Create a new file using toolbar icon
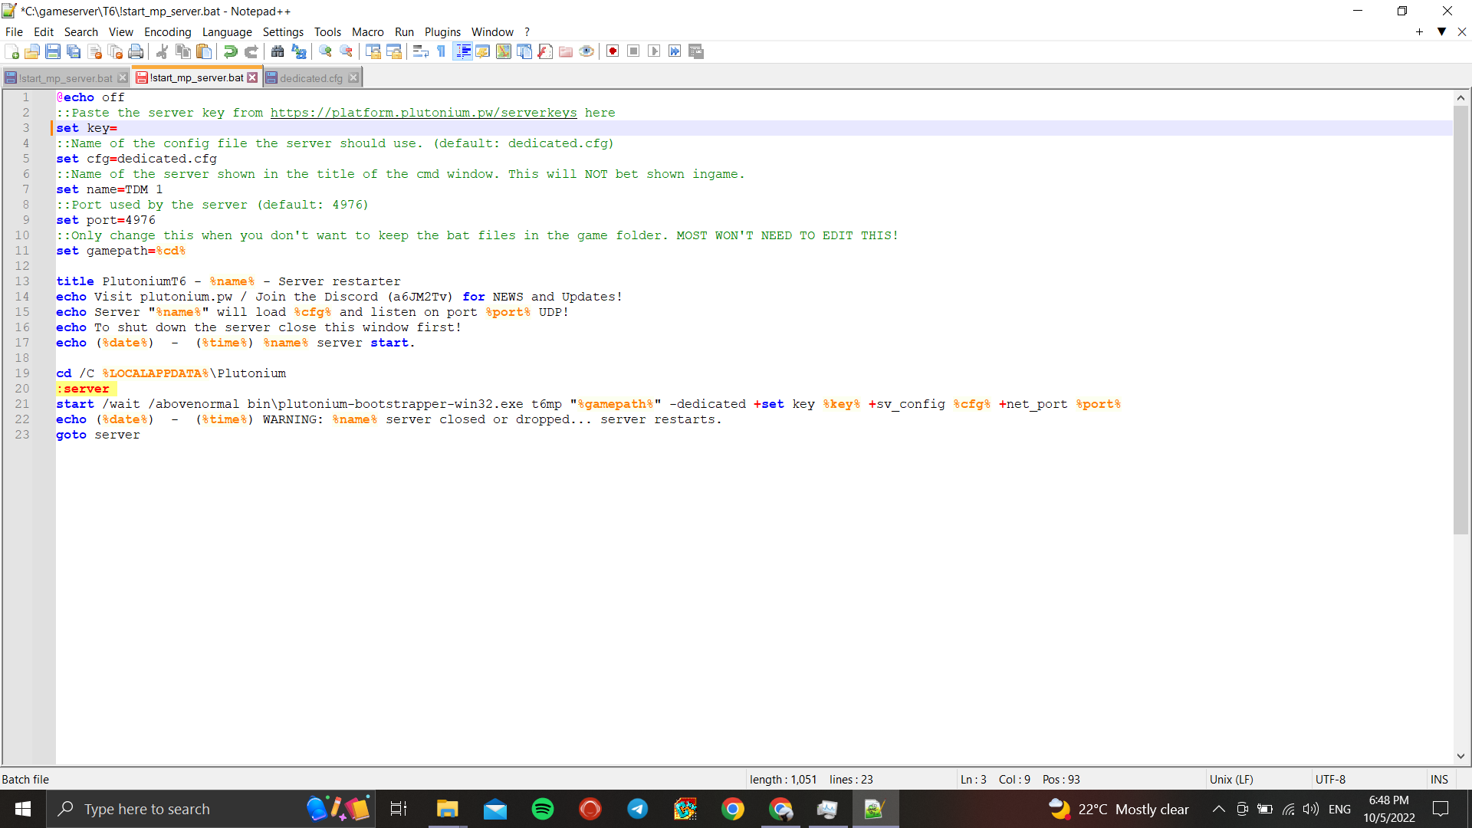1472x828 pixels. coord(11,51)
